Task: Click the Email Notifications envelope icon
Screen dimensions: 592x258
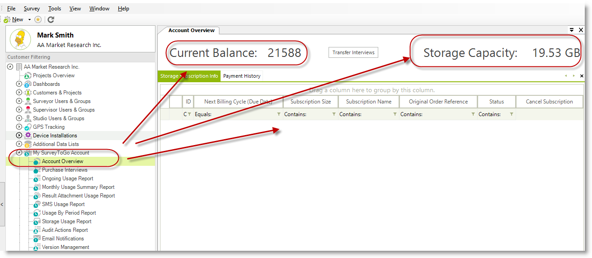Action: pyautogui.click(x=37, y=239)
